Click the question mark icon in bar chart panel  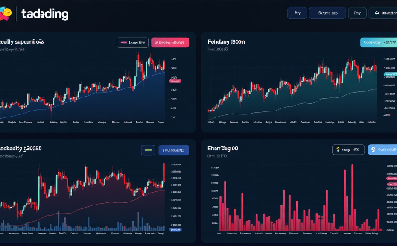tap(338, 149)
